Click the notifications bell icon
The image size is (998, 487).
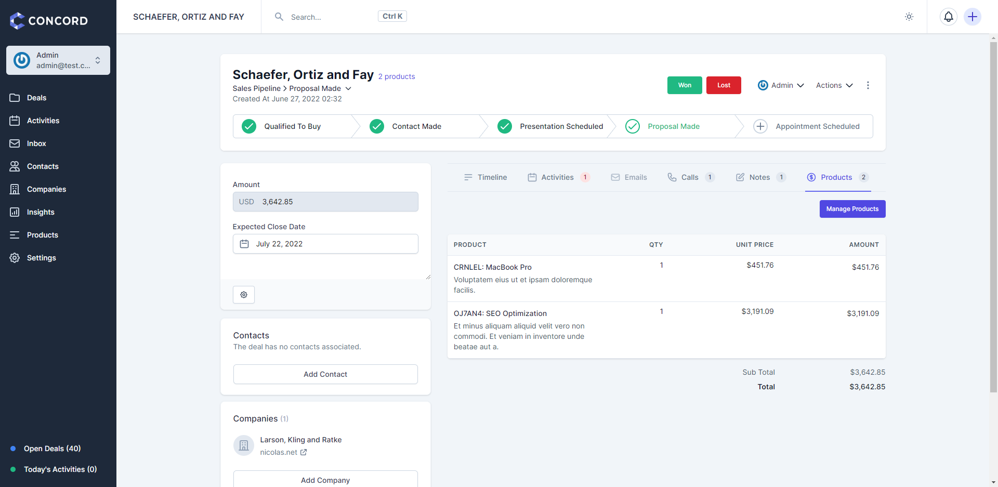pos(948,17)
